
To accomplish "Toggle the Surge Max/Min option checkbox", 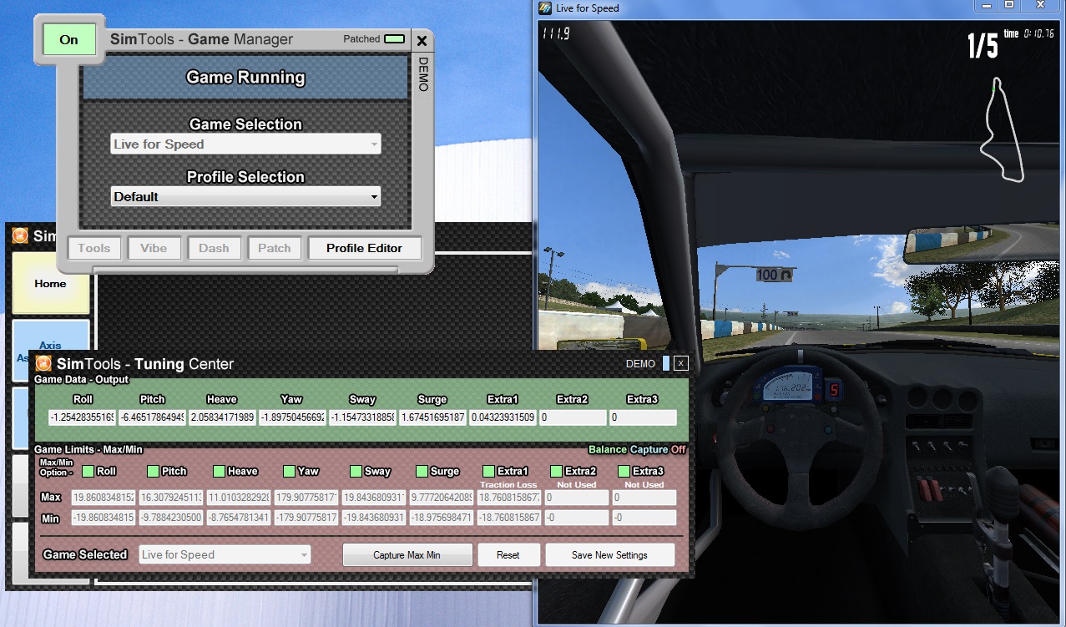I will tap(422, 471).
